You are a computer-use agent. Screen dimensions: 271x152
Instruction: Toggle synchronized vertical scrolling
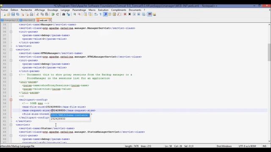click(85, 14)
